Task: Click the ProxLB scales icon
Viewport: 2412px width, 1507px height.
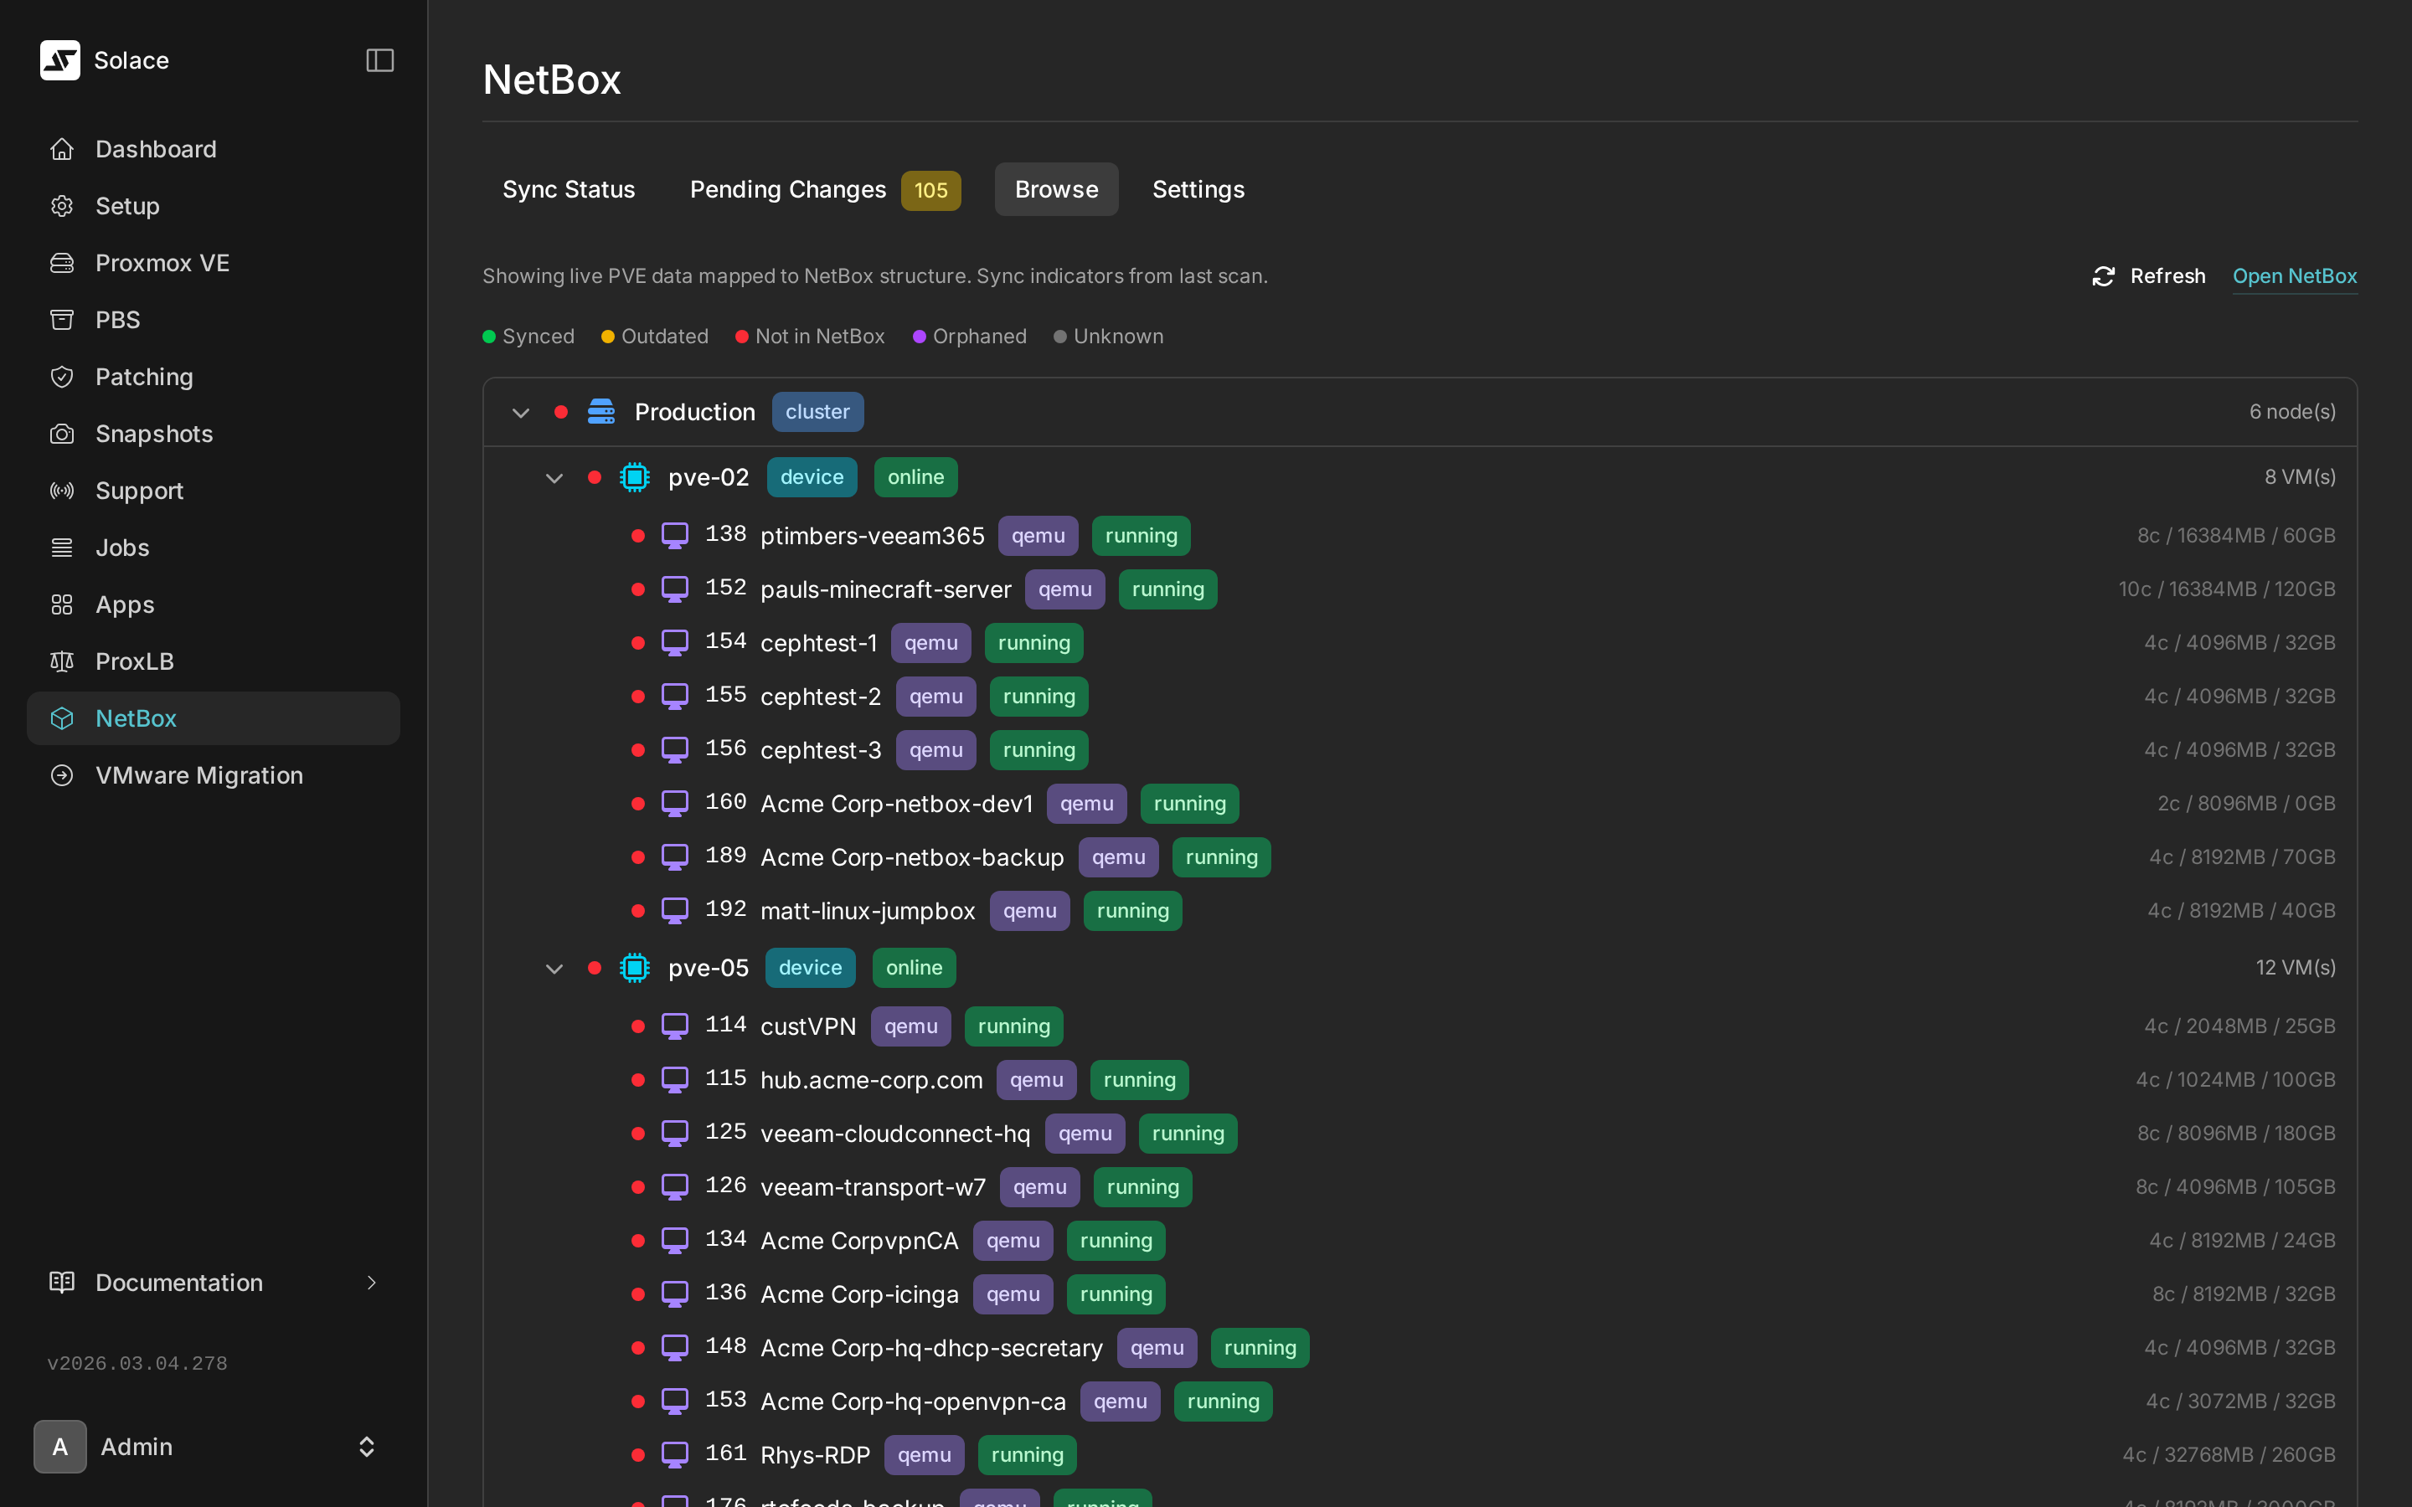Action: click(x=62, y=661)
